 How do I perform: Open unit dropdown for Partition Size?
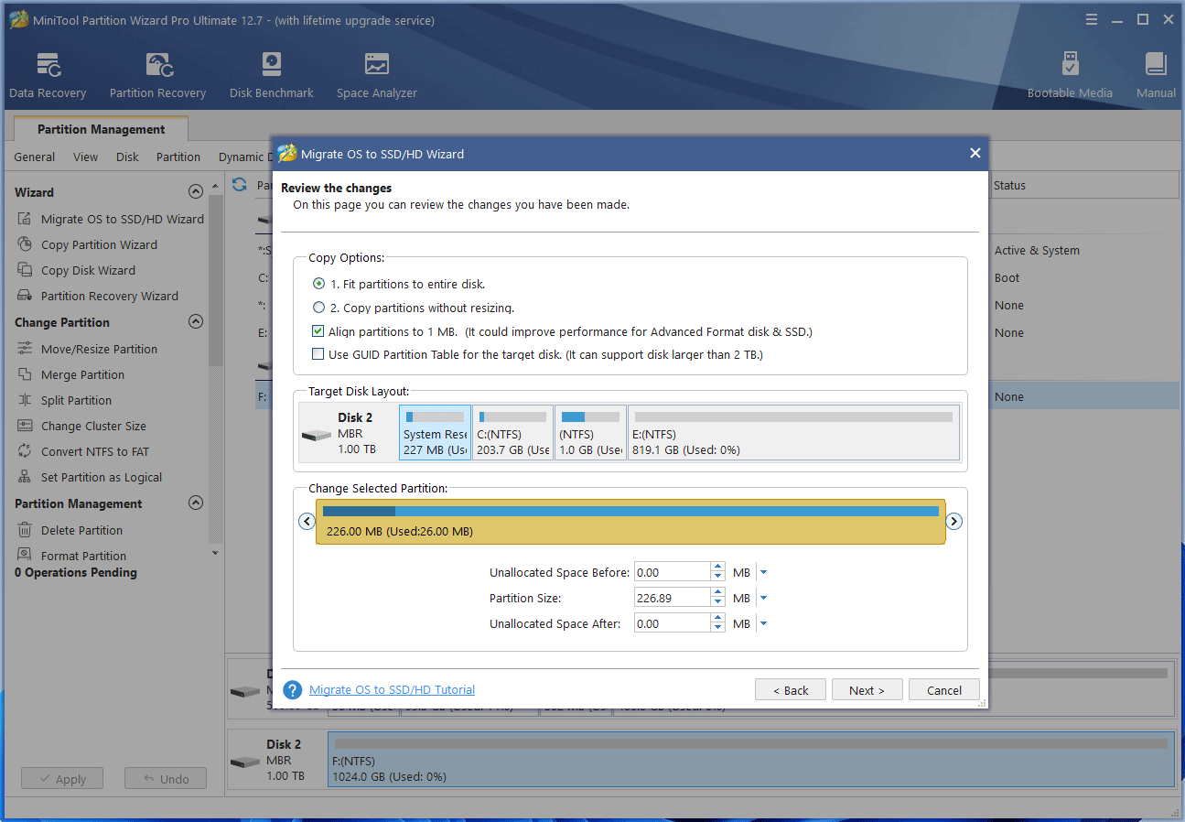click(764, 599)
